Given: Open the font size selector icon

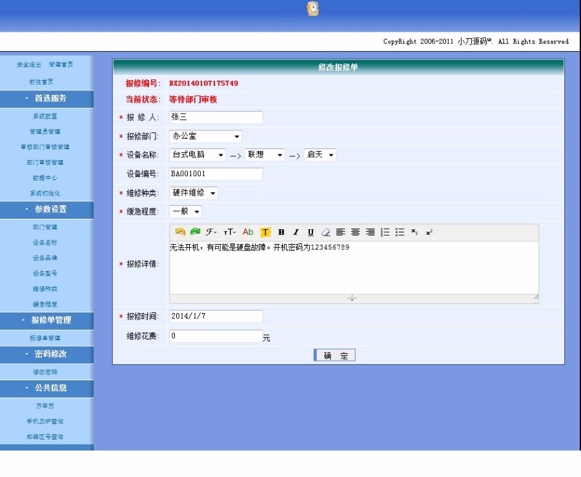Looking at the screenshot, I should tap(229, 232).
